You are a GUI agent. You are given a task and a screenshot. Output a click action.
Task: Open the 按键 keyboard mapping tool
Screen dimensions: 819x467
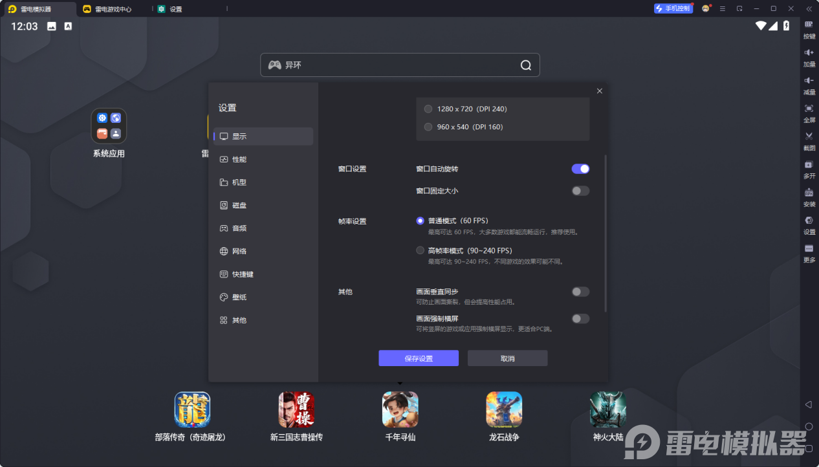coord(809,29)
